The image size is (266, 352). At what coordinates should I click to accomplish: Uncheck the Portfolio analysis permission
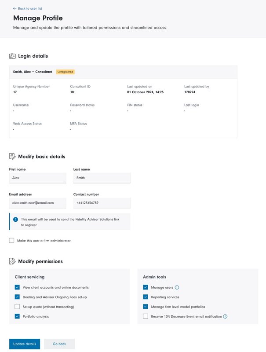click(x=17, y=316)
